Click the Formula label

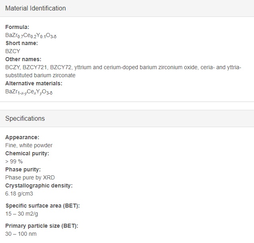[x=17, y=27]
